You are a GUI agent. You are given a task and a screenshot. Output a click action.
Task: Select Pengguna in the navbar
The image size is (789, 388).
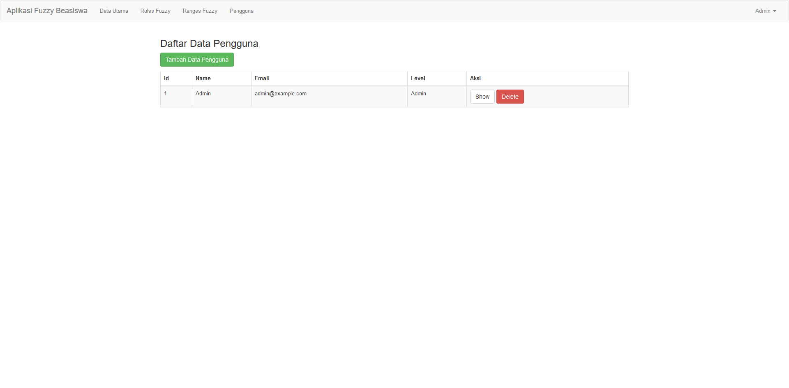click(x=242, y=11)
